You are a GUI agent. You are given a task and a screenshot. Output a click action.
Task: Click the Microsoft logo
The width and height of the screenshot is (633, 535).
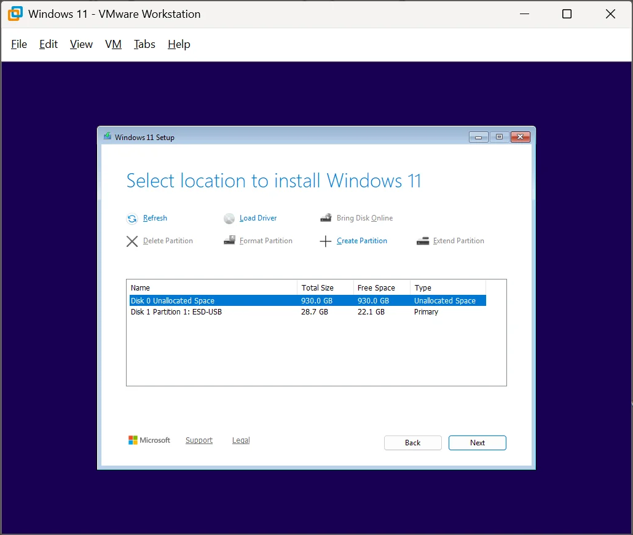click(149, 440)
